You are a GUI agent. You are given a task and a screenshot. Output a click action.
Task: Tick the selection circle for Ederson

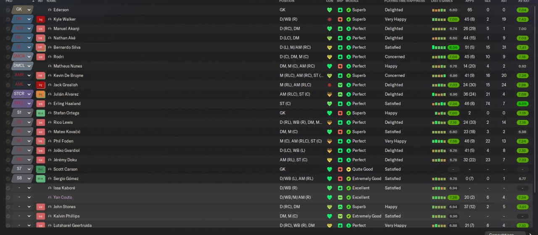click(8, 10)
